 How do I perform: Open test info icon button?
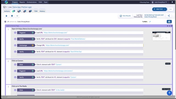click(12, 16)
